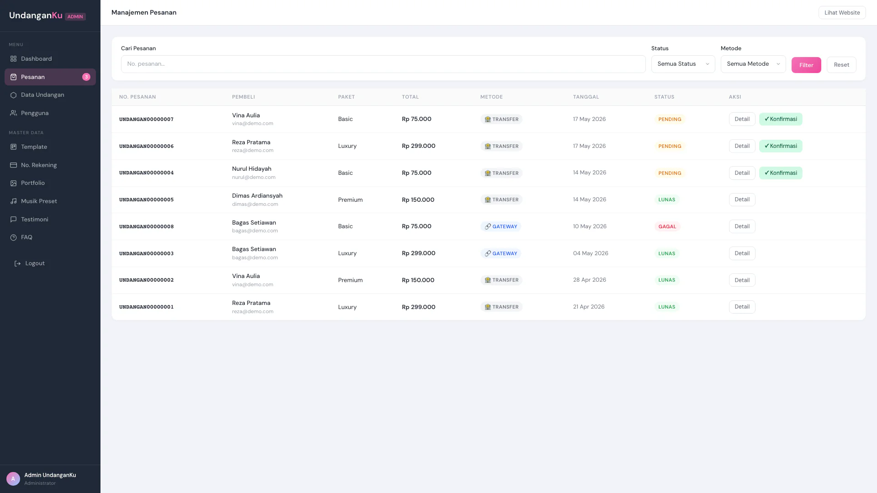Click email dimas@demo.com
This screenshot has width=877, height=493.
255,204
